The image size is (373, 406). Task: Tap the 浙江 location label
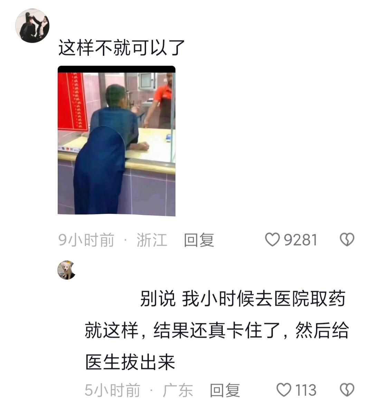(152, 240)
